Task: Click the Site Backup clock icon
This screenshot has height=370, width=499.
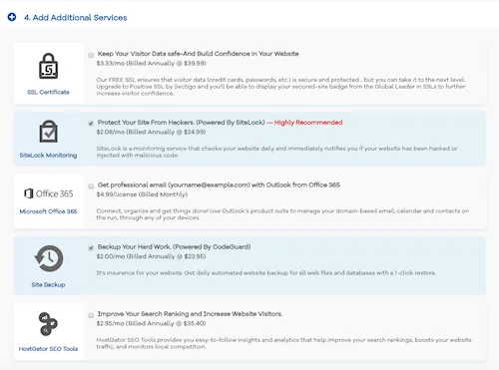Action: point(49,258)
